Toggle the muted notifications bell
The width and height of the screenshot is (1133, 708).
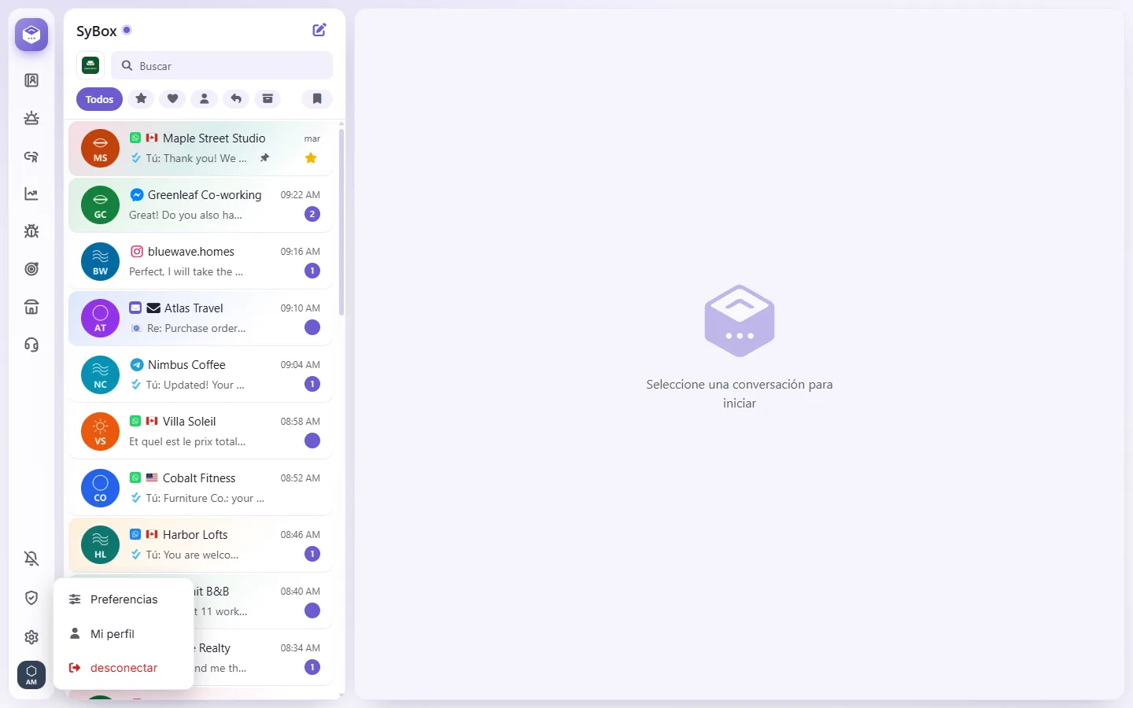[x=31, y=559]
